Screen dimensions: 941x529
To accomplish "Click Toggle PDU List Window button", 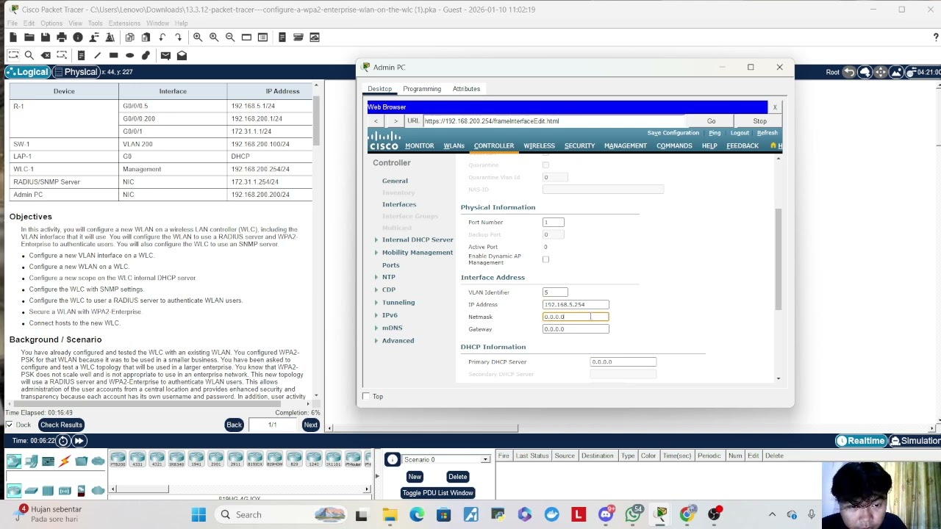I will pyautogui.click(x=437, y=493).
